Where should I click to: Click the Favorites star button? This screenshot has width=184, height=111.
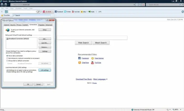(x=6, y=15)
